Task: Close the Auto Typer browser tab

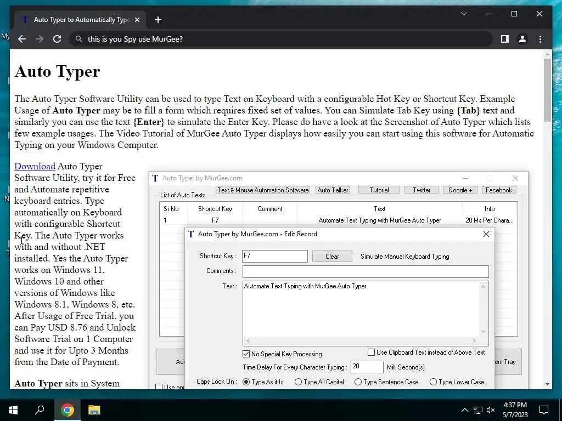Action: point(137,20)
